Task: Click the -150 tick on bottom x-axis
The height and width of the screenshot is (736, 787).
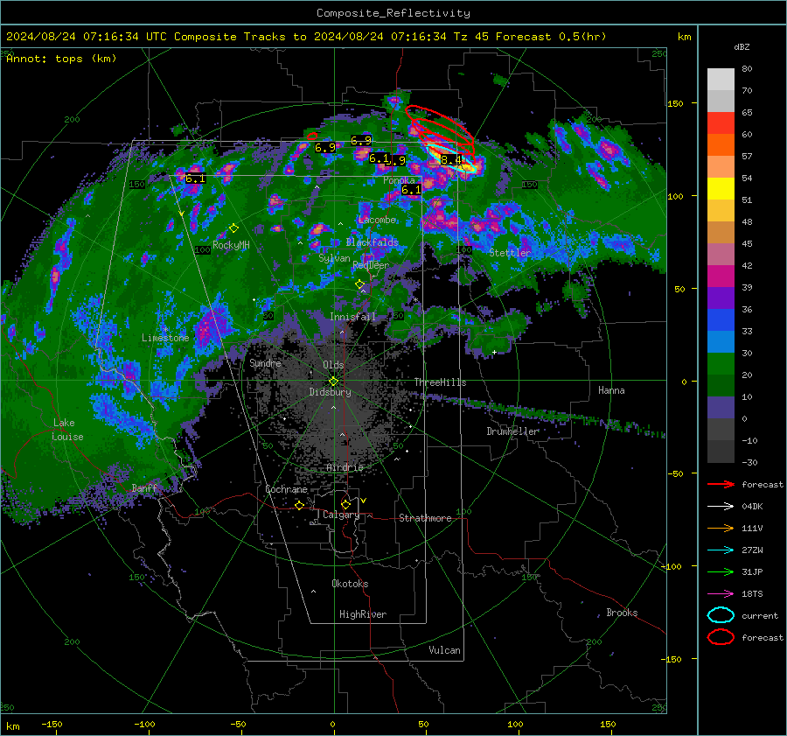Action: click(52, 725)
